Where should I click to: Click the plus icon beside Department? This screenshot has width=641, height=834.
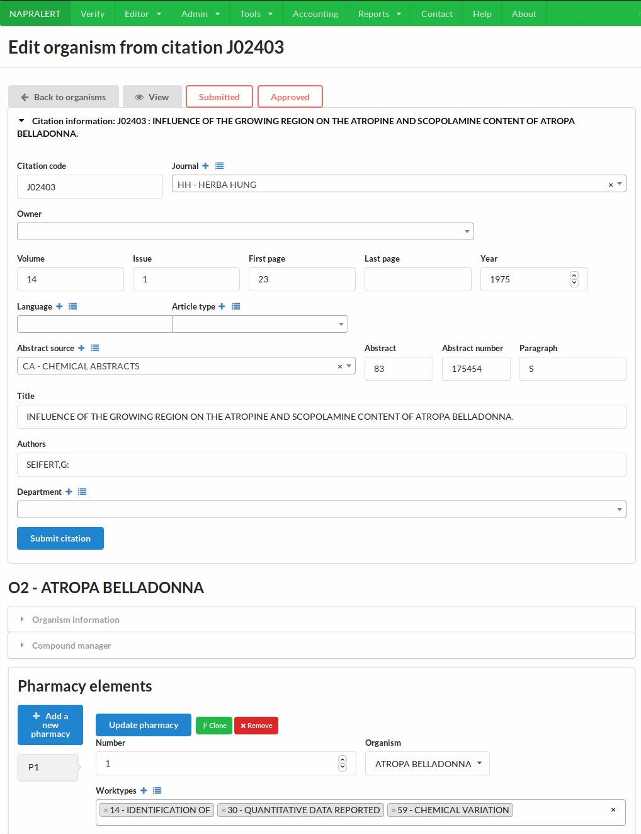coord(69,491)
